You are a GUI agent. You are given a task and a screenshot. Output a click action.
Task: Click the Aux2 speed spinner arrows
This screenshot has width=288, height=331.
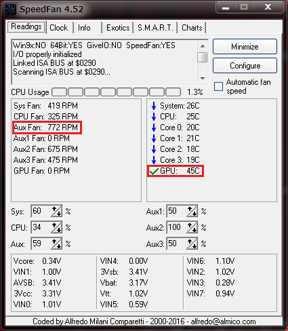click(192, 227)
